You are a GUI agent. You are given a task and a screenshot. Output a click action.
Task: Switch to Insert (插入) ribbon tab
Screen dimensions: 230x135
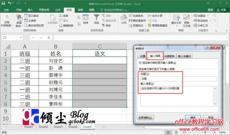pyautogui.click(x=30, y=10)
